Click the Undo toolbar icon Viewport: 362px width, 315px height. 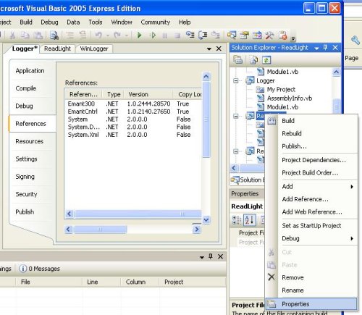click(x=98, y=35)
